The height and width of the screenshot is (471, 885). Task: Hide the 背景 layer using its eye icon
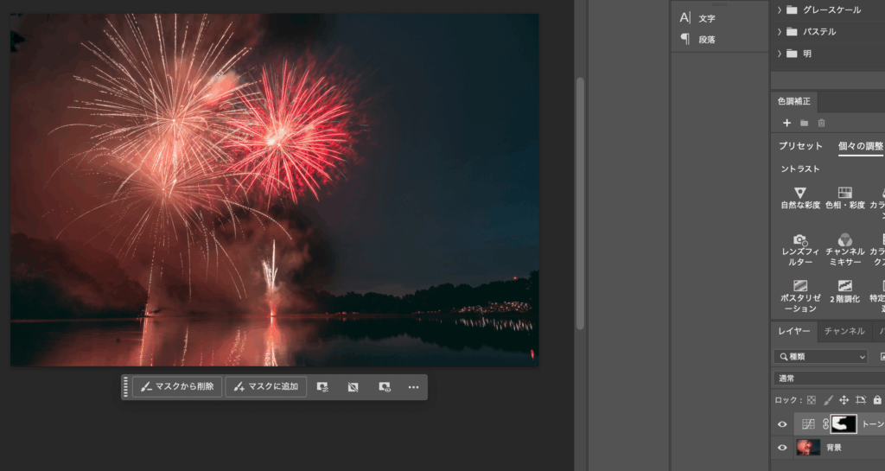[782, 448]
